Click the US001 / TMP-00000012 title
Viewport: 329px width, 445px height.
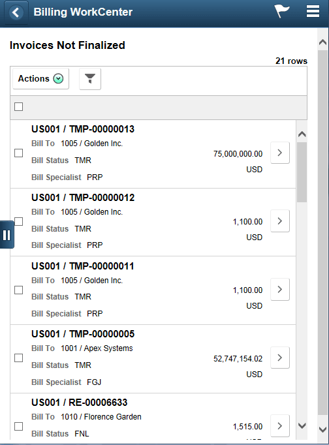click(x=83, y=198)
